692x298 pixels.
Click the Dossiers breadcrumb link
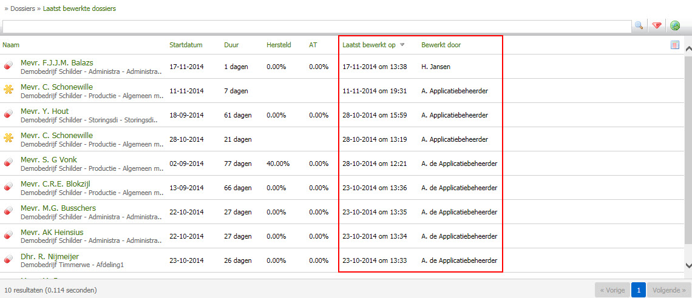(x=22, y=8)
